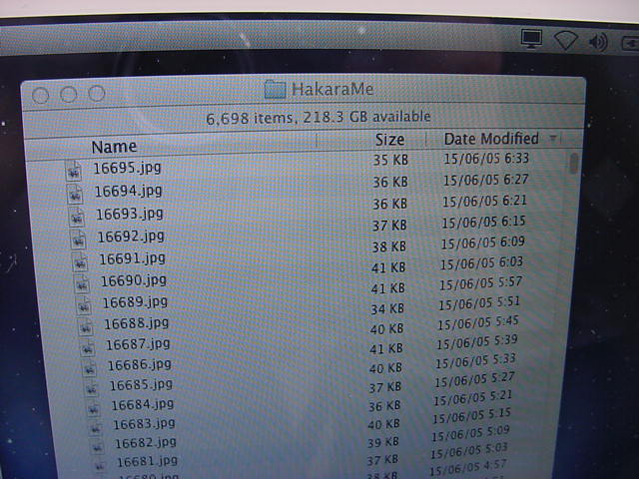Click the file icon of 16682.jpg
Image resolution: width=639 pixels, height=479 pixels.
click(98, 446)
